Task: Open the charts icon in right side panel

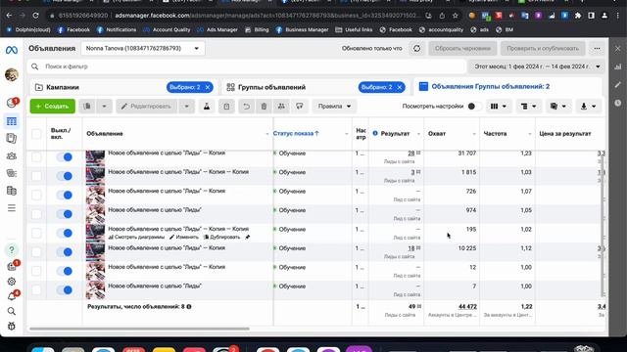Action: point(618,66)
